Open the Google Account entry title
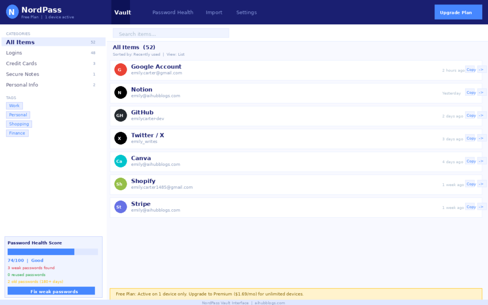 [x=156, y=67]
